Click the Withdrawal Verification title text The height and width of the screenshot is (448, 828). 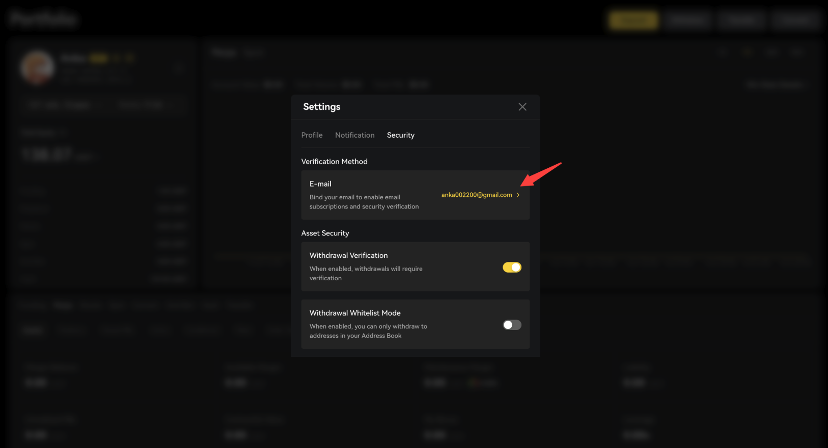coord(348,256)
